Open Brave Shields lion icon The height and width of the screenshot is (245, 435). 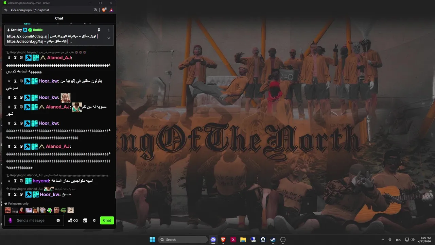104,10
